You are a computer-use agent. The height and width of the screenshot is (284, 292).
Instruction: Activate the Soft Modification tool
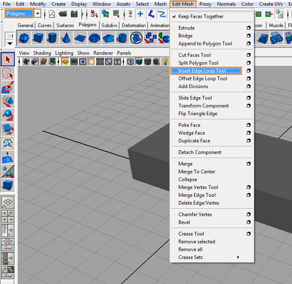tap(8, 157)
